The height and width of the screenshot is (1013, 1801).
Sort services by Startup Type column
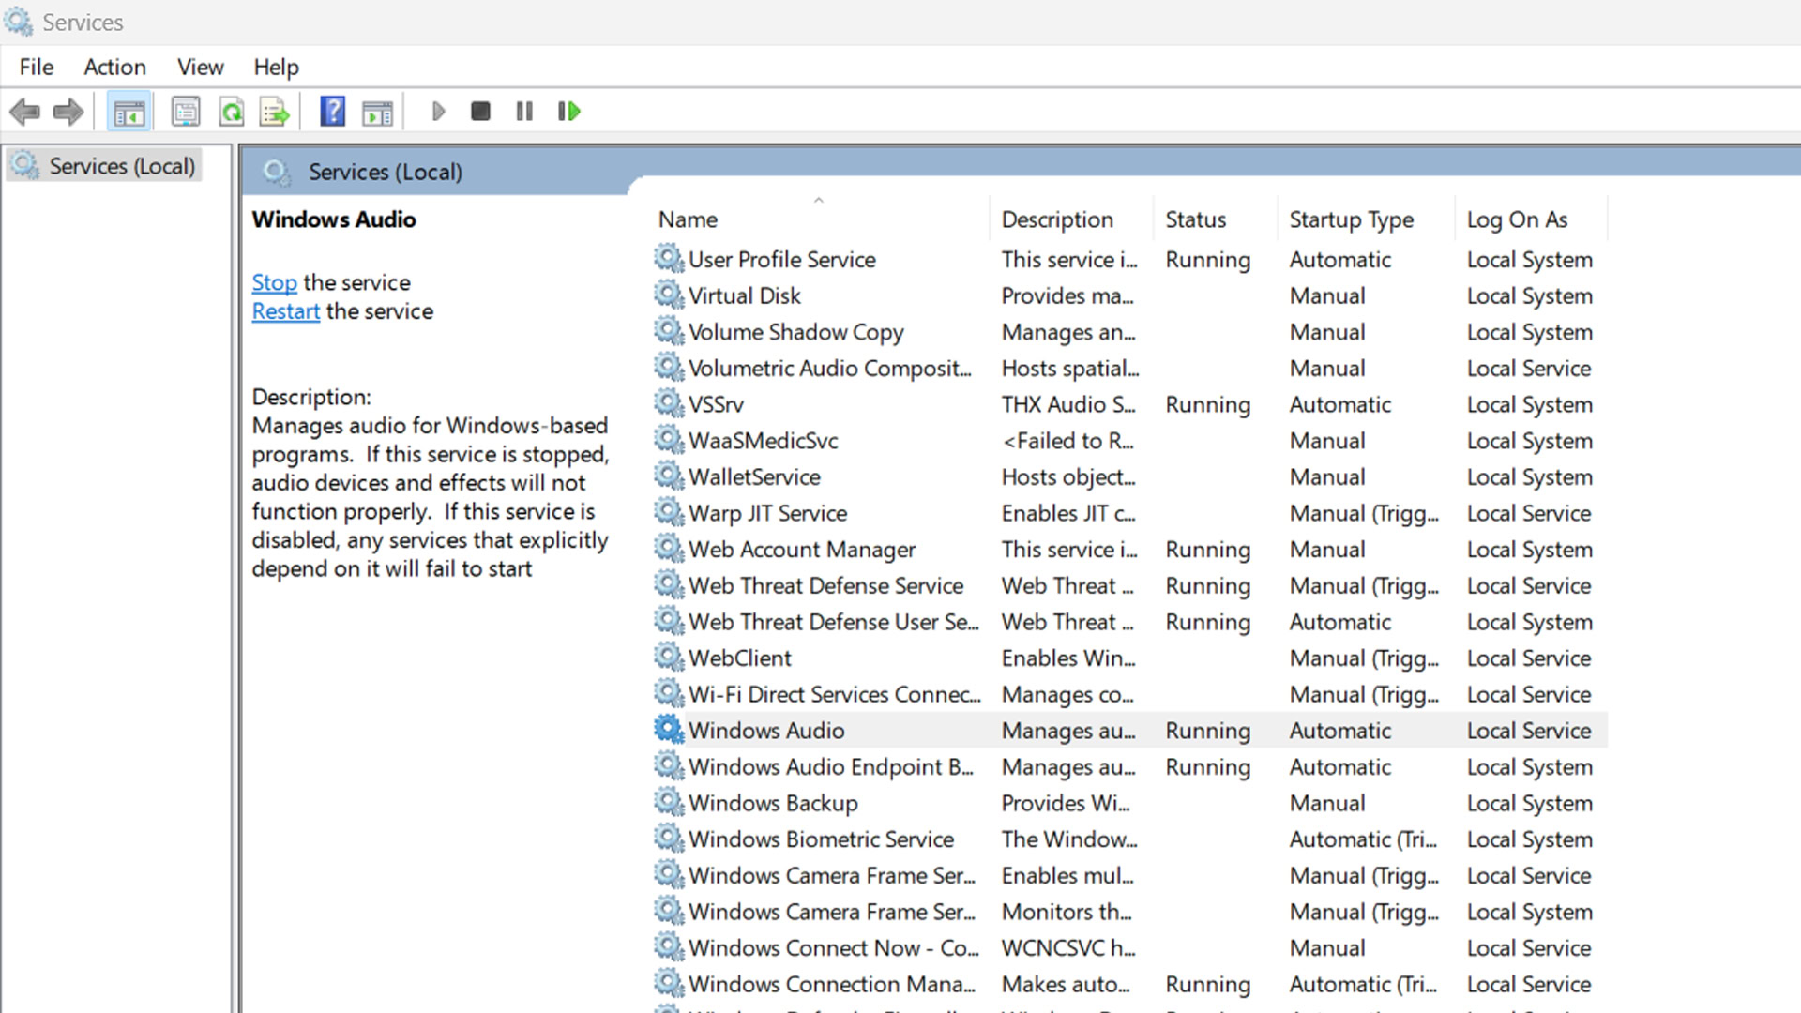click(1351, 219)
